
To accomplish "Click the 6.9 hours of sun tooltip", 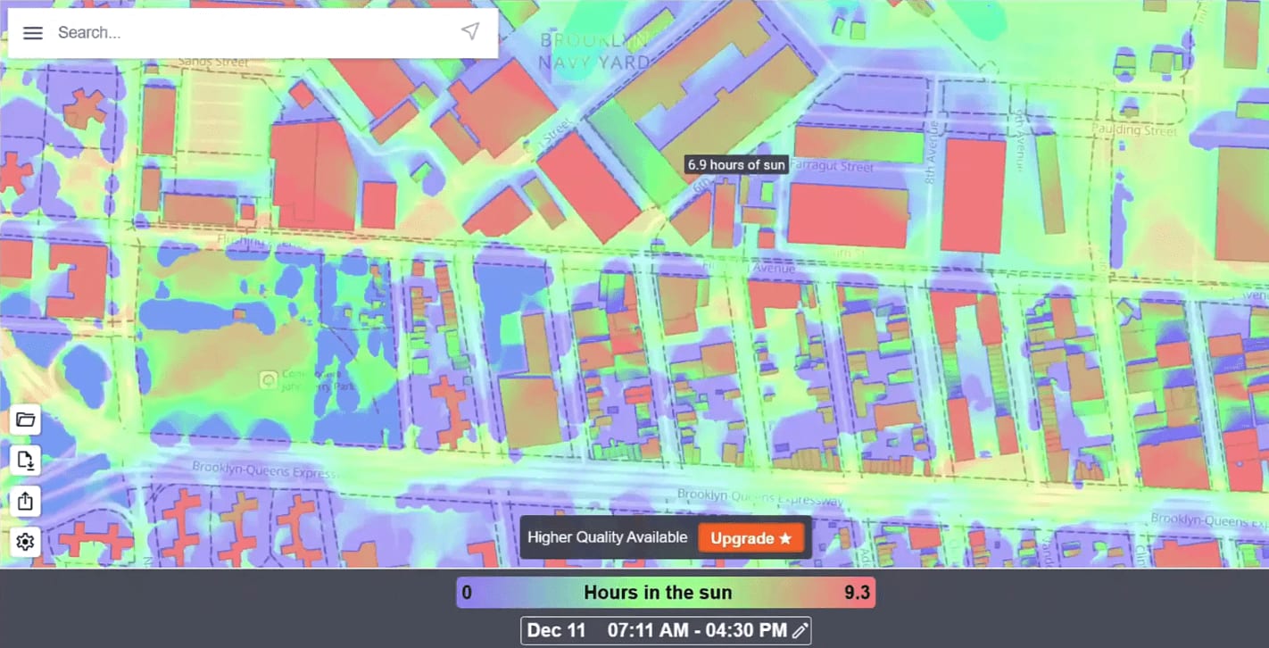I will coord(735,164).
